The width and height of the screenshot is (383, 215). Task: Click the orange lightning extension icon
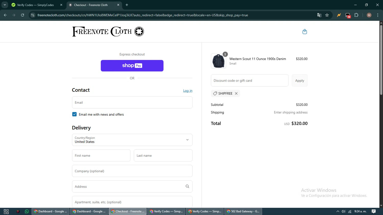click(x=339, y=15)
